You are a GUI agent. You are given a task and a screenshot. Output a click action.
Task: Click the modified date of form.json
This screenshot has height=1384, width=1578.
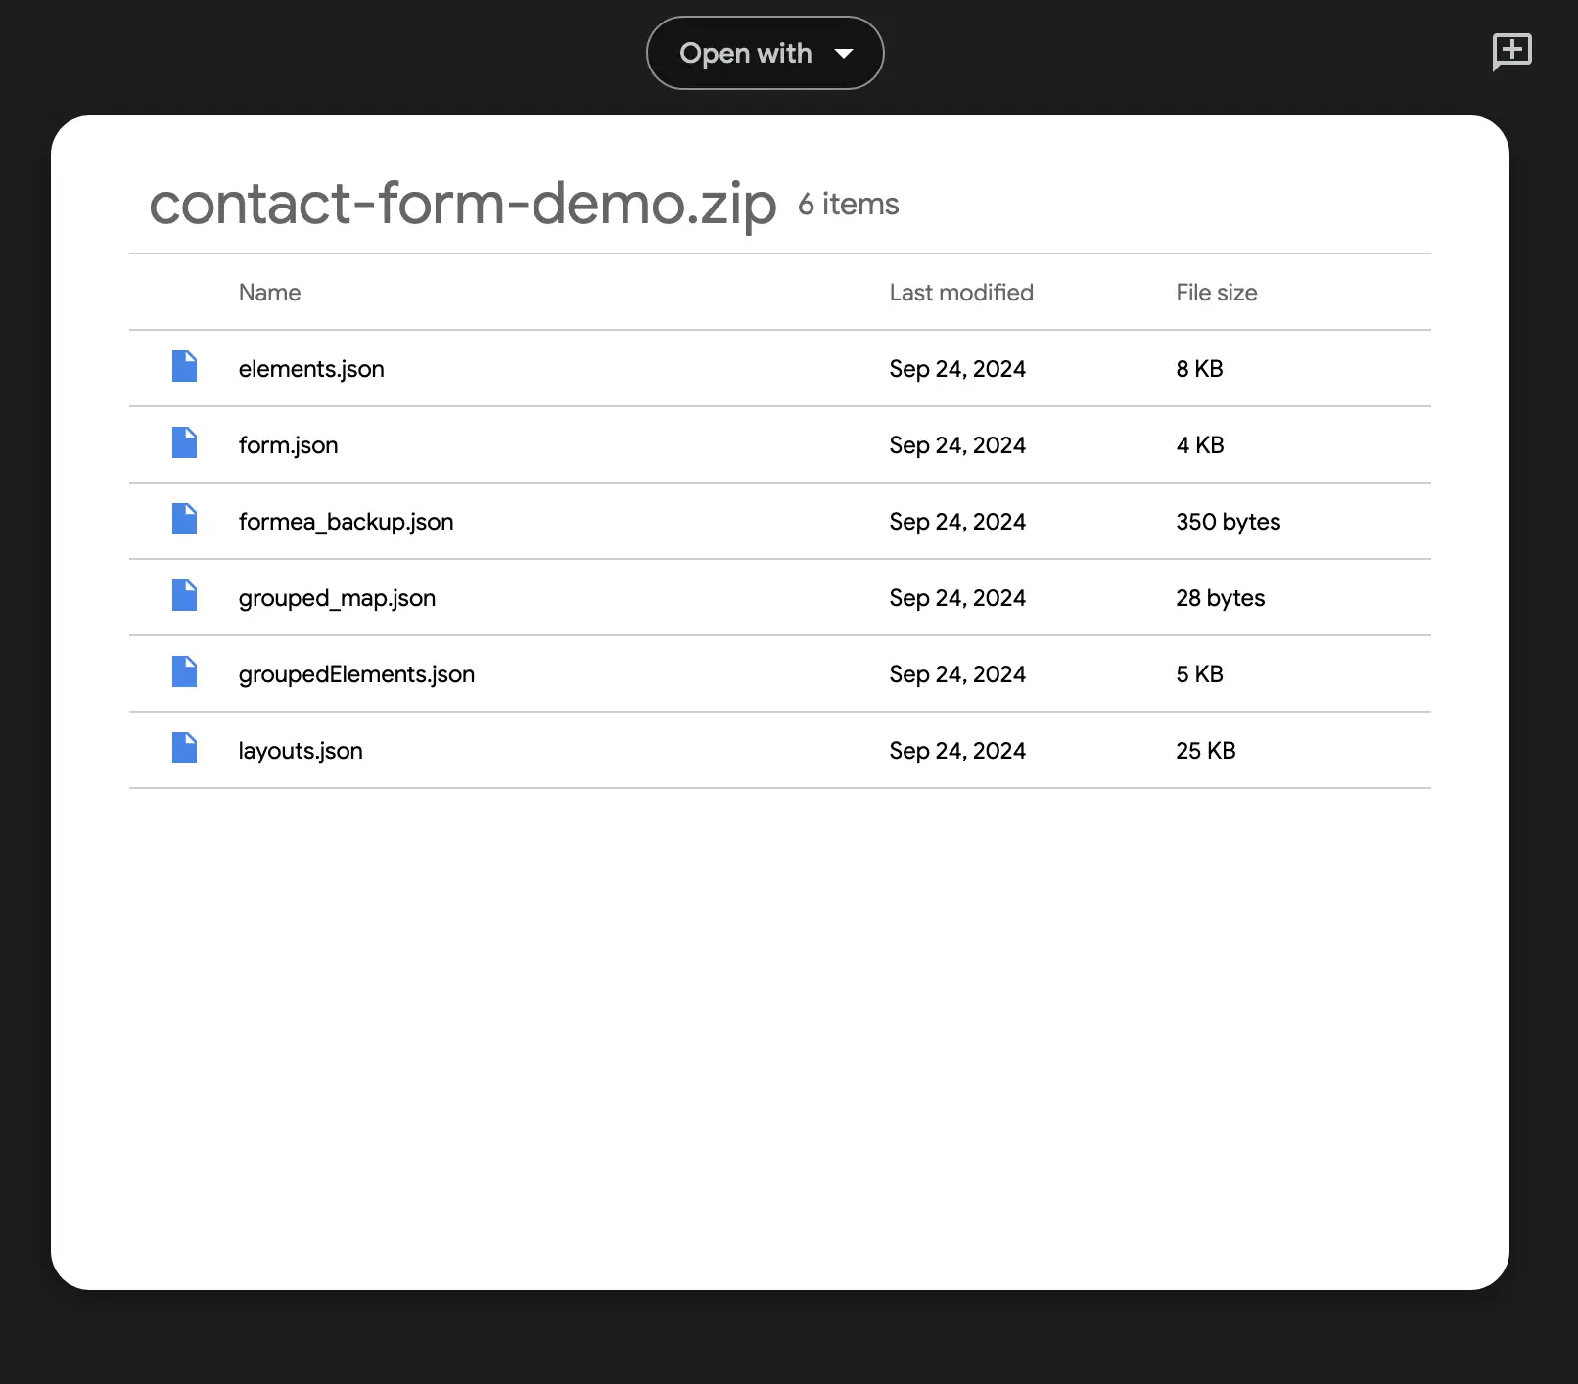tap(957, 445)
